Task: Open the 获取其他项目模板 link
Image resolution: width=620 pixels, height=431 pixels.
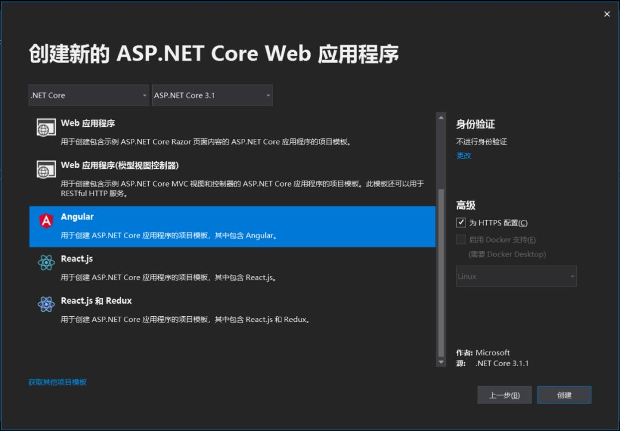Action: coord(57,382)
